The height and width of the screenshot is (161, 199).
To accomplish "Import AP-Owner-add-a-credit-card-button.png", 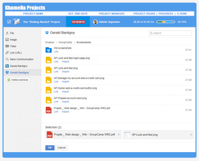I will tap(66, 92).
